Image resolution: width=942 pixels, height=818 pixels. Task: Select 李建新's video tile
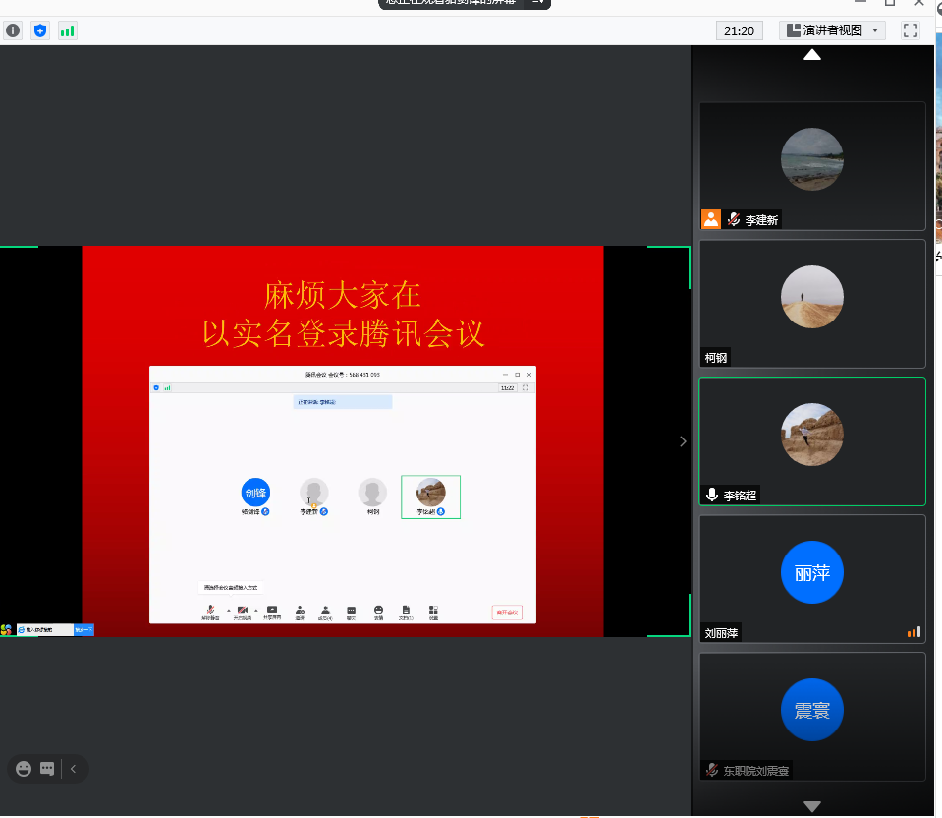[x=812, y=166]
